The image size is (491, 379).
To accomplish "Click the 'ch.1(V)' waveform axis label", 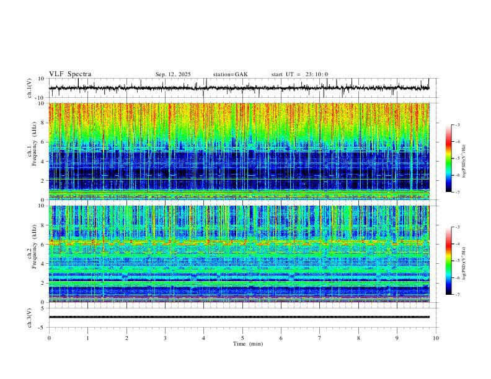I will click(30, 88).
